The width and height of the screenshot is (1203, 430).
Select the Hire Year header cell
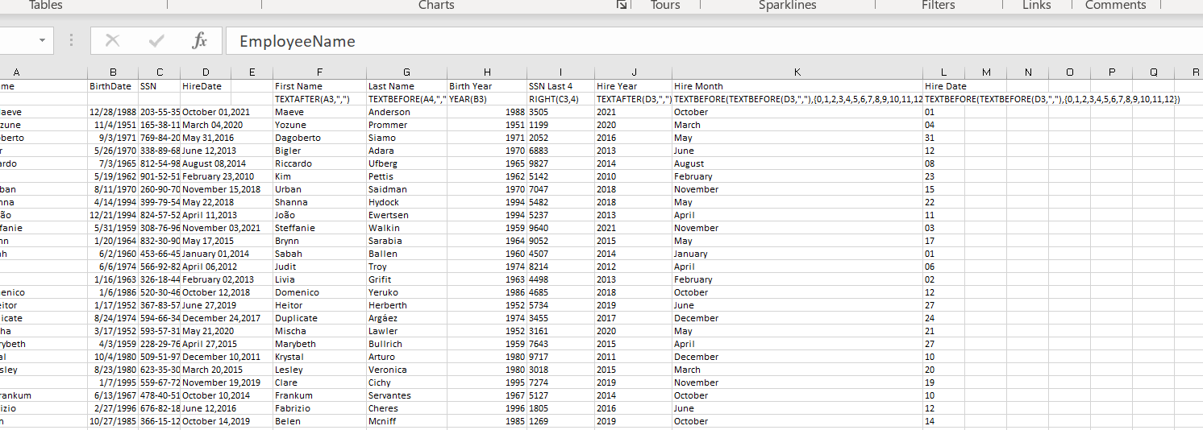(x=634, y=86)
